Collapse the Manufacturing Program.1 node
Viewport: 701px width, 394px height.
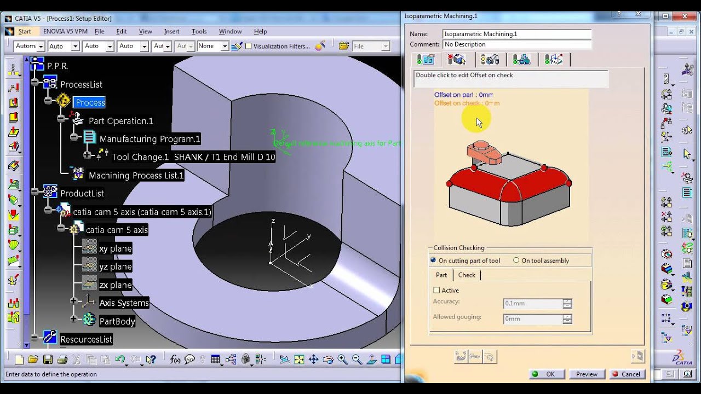click(x=74, y=137)
